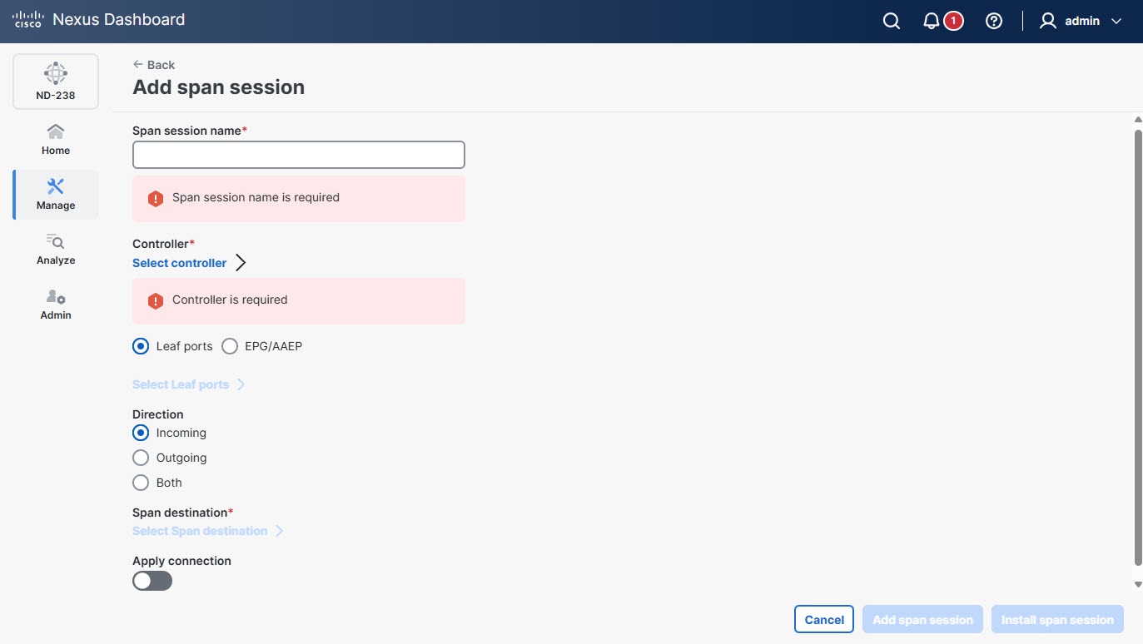The image size is (1143, 644).
Task: Click the admin user profile icon
Action: coord(1046,21)
